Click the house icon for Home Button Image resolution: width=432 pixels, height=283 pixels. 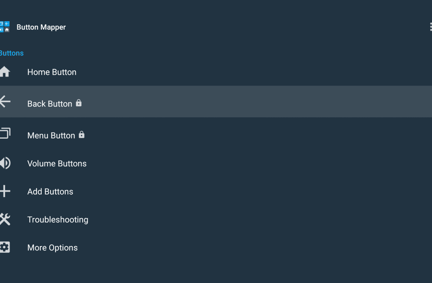click(x=5, y=72)
